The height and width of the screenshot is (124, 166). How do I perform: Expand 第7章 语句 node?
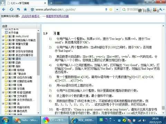(x=3, y=59)
